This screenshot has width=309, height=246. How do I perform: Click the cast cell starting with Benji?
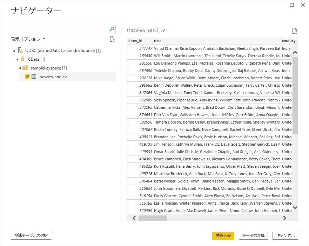[217, 85]
